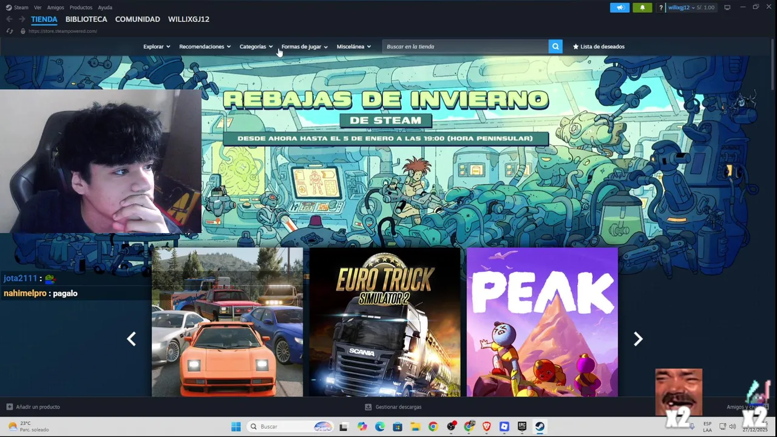Open the Ayuda menu
The width and height of the screenshot is (777, 437).
pos(105,7)
